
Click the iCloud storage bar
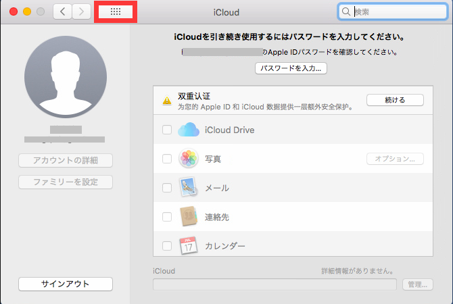[275, 284]
